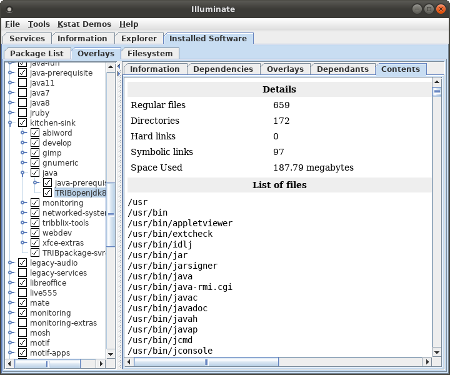
Task: Check the java11 overlay checkbox
Action: 22,83
